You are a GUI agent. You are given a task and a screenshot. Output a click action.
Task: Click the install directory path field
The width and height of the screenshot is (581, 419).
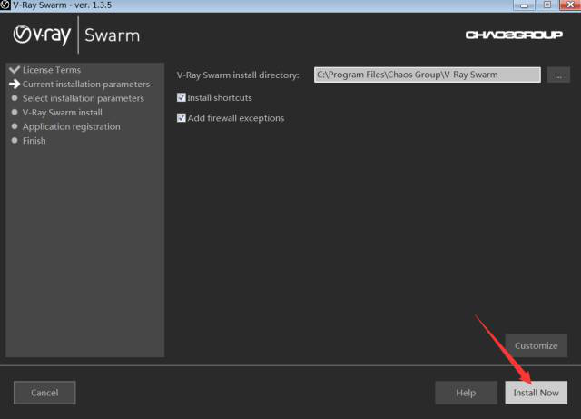pos(428,75)
